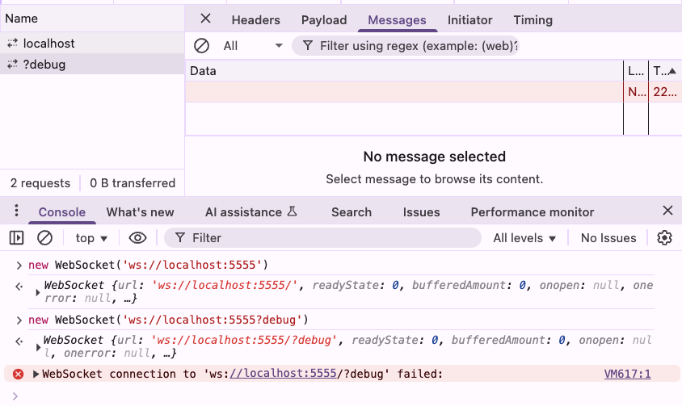Viewport: 682px width, 406px height.
Task: Close the bottom drawer panel
Action: click(x=667, y=211)
